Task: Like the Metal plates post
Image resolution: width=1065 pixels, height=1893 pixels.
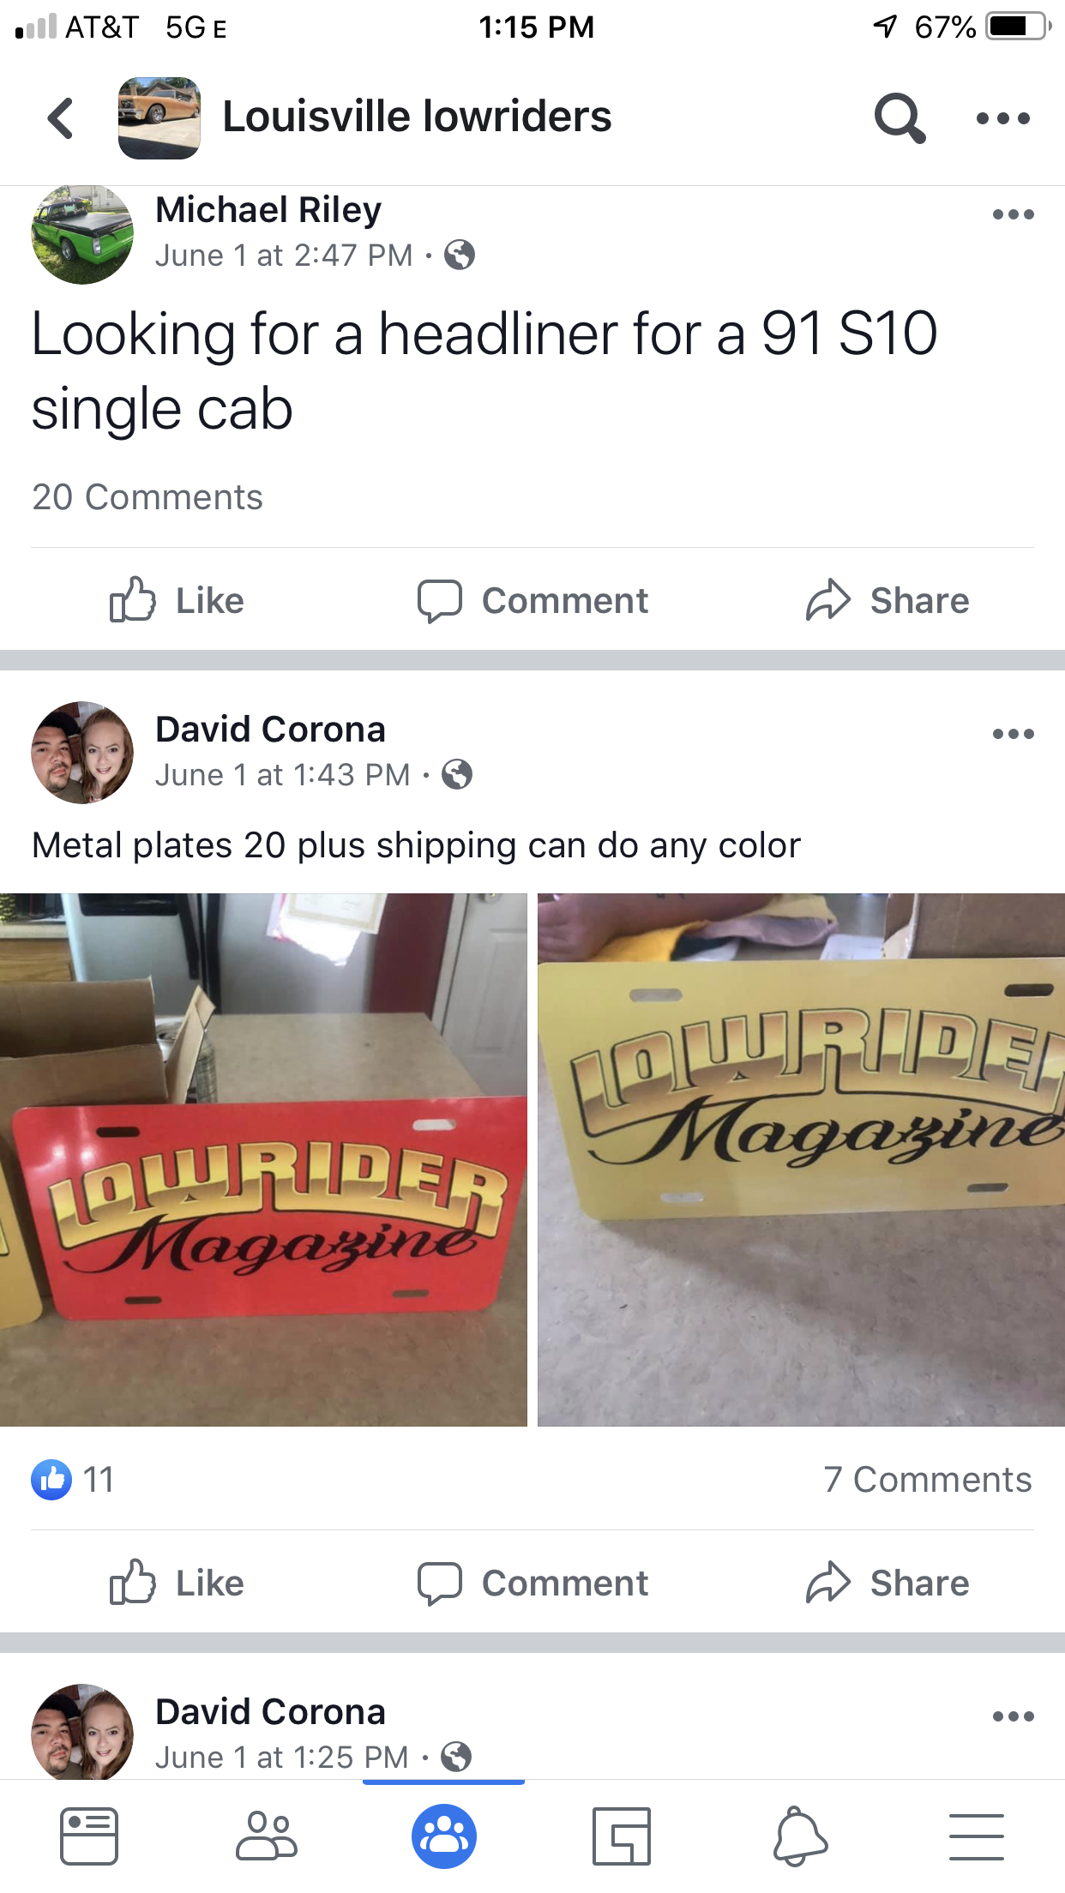Action: click(177, 1583)
